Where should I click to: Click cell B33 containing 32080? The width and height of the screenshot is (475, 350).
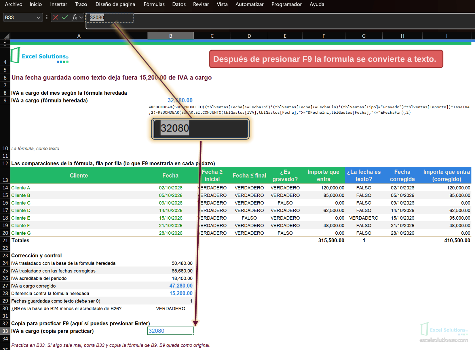tap(170, 331)
